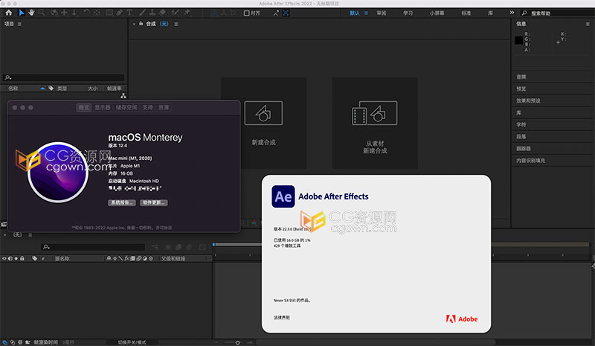Open the 项目 panel menu
The height and width of the screenshot is (346, 595).
click(19, 24)
